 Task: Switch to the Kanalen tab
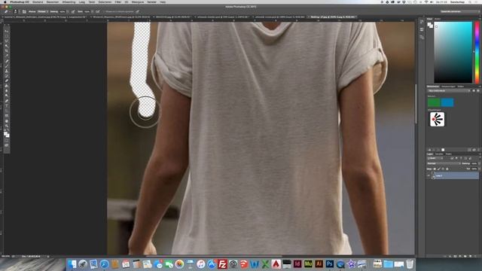click(x=439, y=154)
